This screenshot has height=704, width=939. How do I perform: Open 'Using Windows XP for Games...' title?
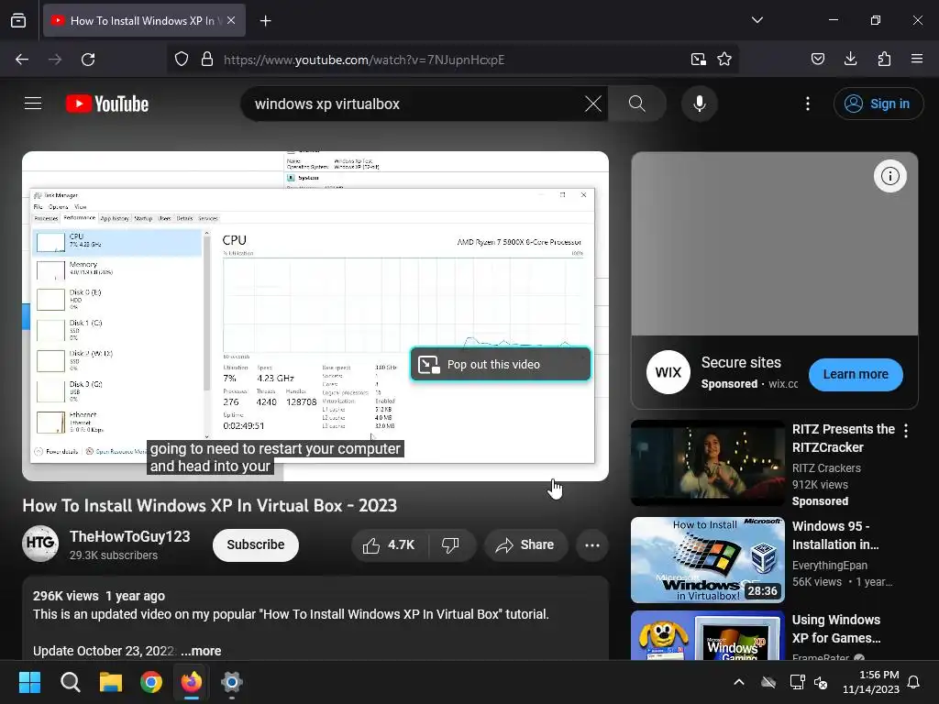pyautogui.click(x=836, y=629)
